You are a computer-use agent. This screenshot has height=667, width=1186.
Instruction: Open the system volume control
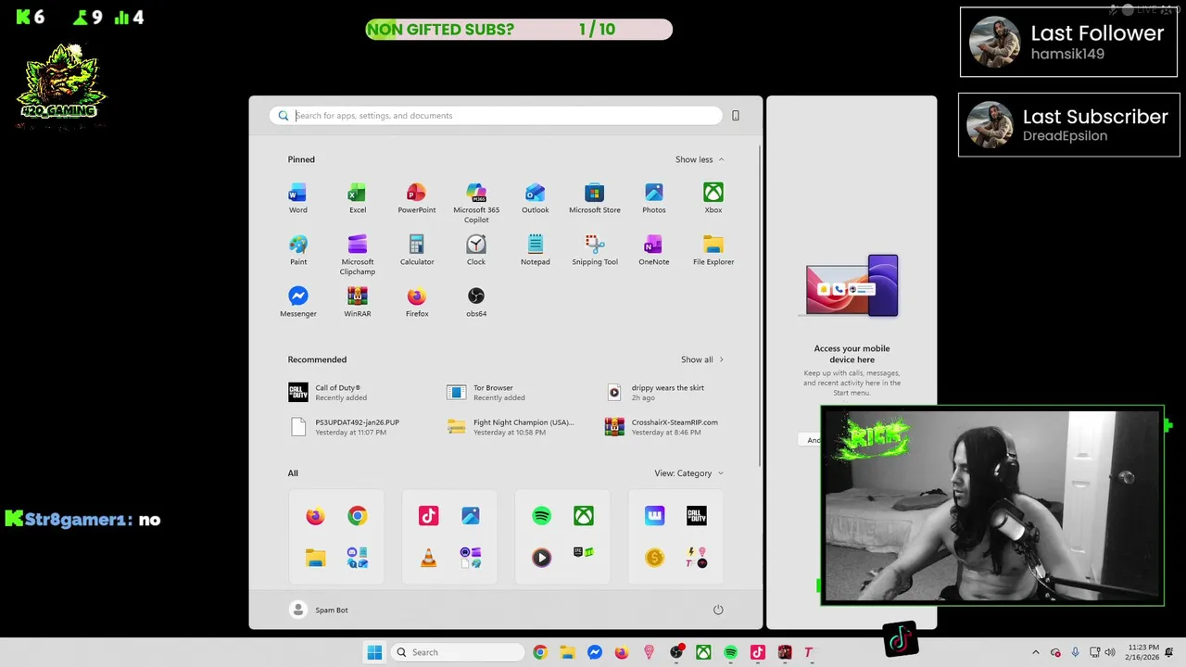pos(1110,652)
